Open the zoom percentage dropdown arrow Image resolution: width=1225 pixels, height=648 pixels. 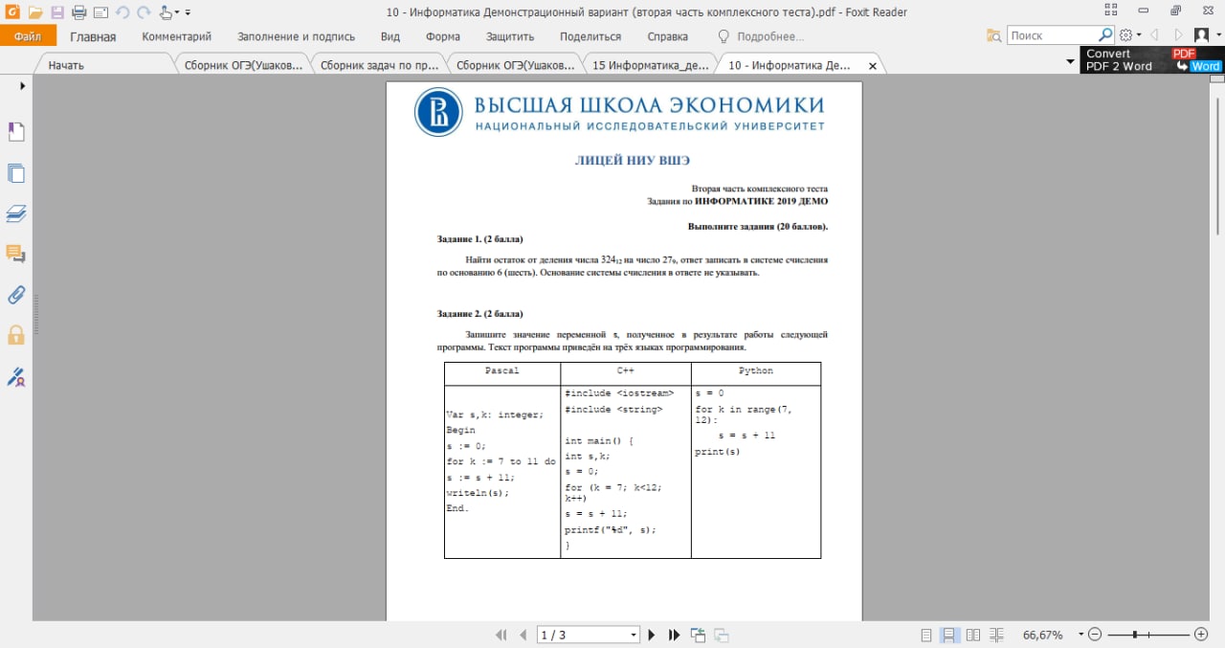(x=1081, y=635)
